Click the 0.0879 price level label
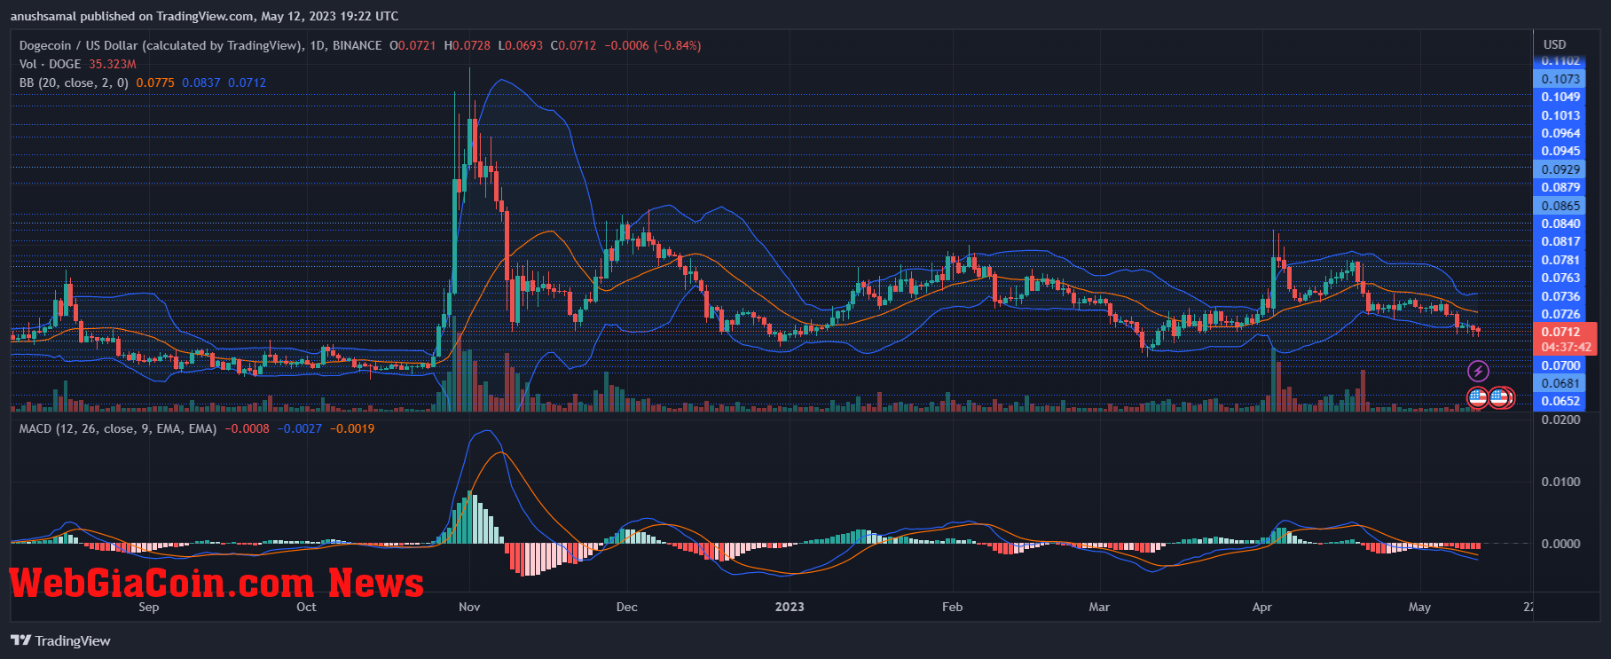This screenshot has height=659, width=1611. [1560, 187]
